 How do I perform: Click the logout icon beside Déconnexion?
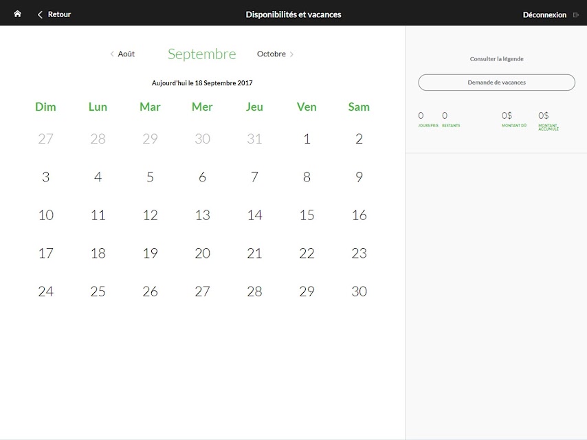point(576,15)
